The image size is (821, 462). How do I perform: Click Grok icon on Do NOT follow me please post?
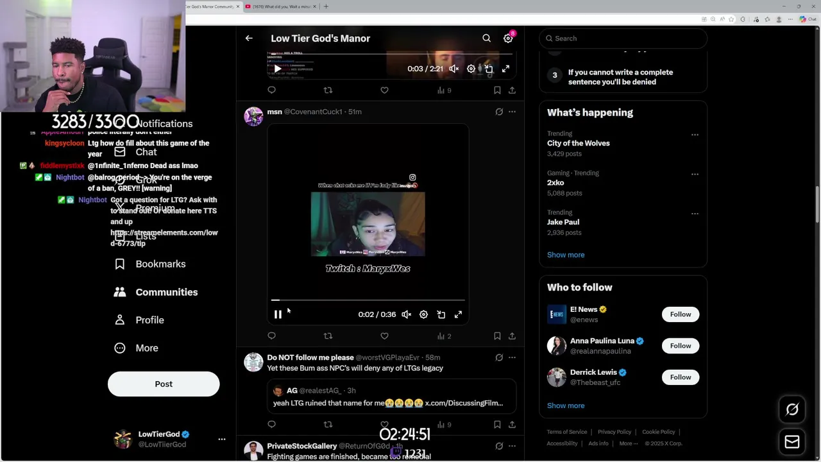[x=499, y=357]
